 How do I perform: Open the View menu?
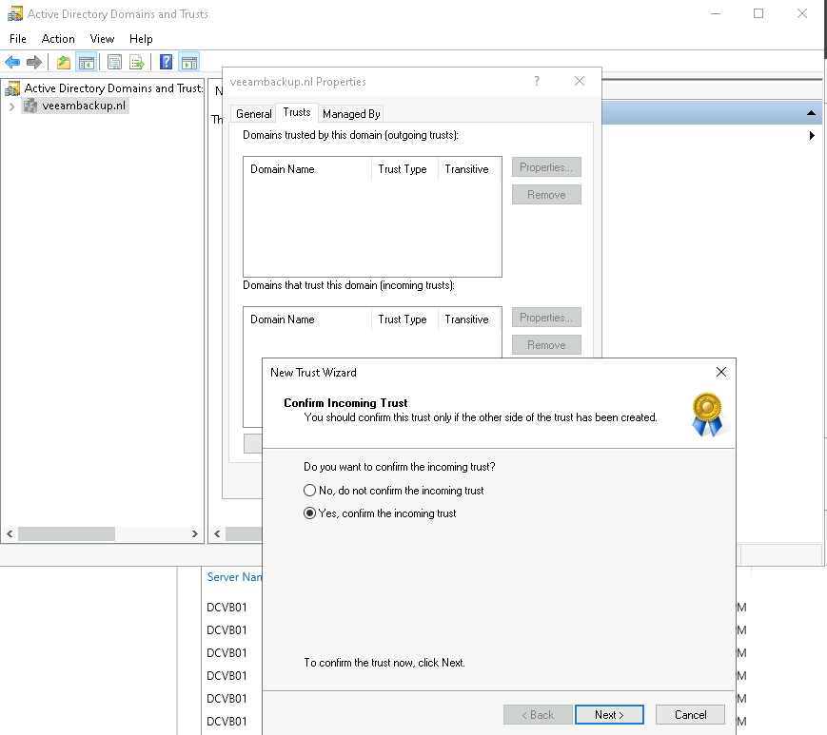pyautogui.click(x=102, y=39)
